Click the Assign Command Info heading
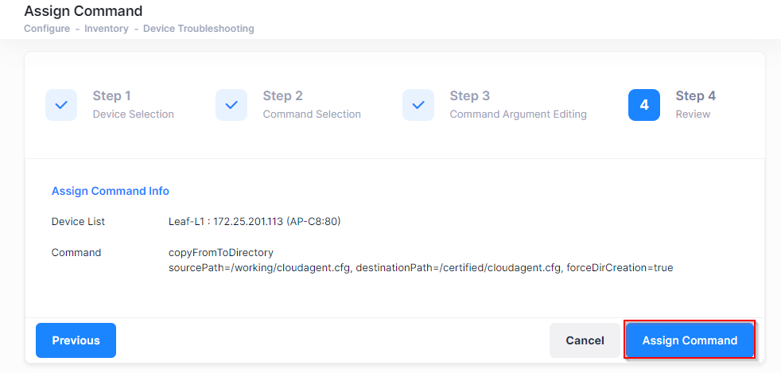This screenshot has width=781, height=373. click(110, 191)
